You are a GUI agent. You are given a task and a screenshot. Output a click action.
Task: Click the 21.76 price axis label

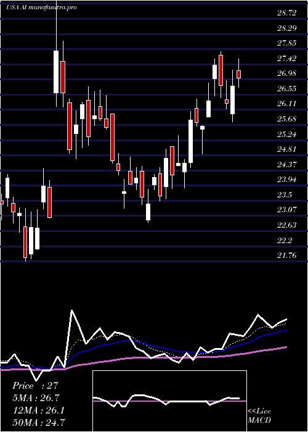[x=287, y=255]
